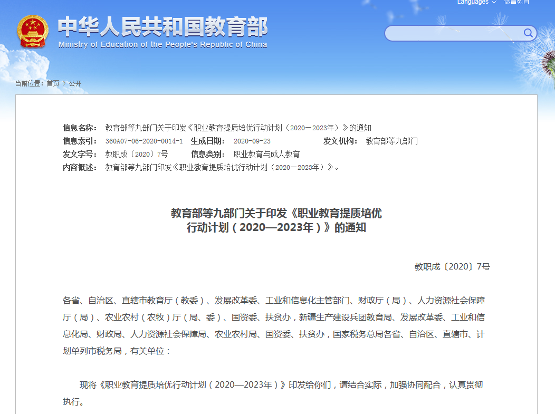Click the 信息类别 value 职业教育与成人教育
The image size is (555, 414).
tap(266, 154)
